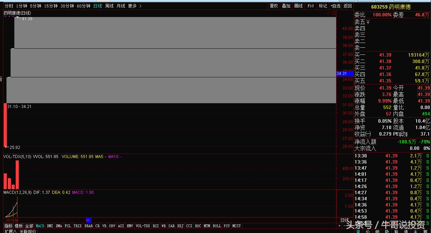431x233 pixels.
Task: Add stock via +自选 button
Action: (x=335, y=6)
